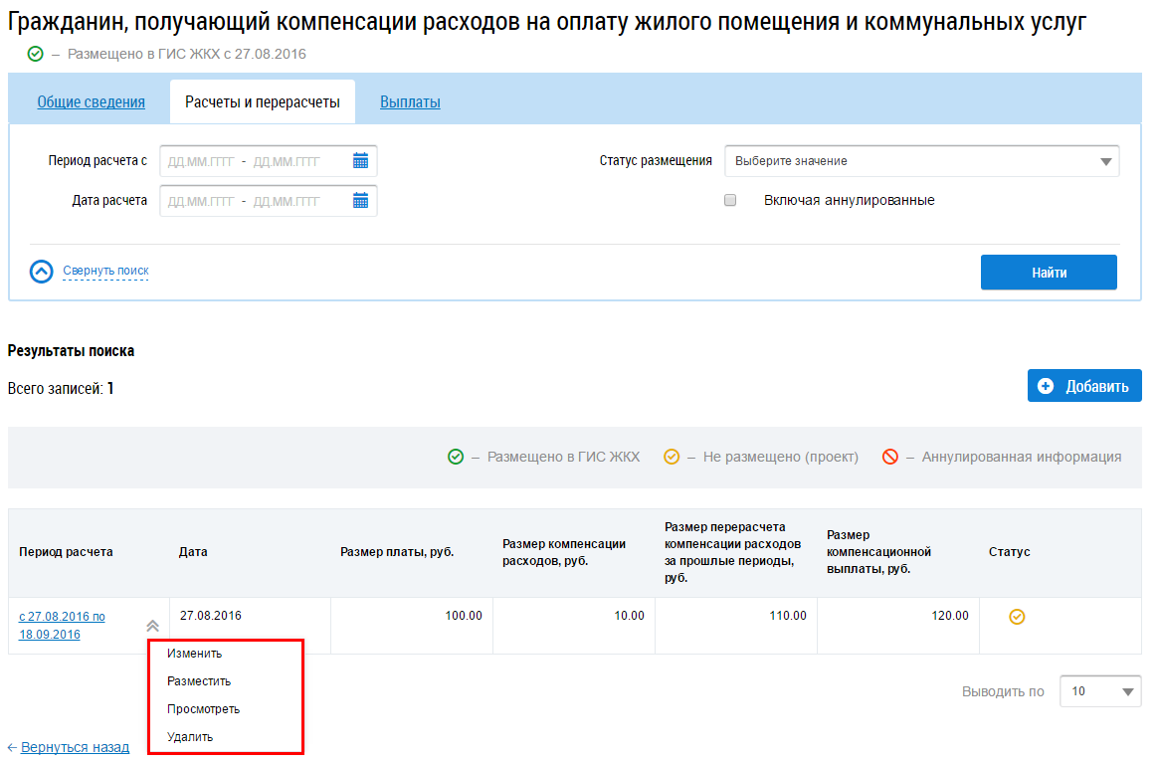The image size is (1159, 761).
Task: Click red annulled information legend icon
Action: coord(890,458)
